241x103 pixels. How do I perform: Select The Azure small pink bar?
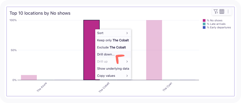[x=29, y=78]
